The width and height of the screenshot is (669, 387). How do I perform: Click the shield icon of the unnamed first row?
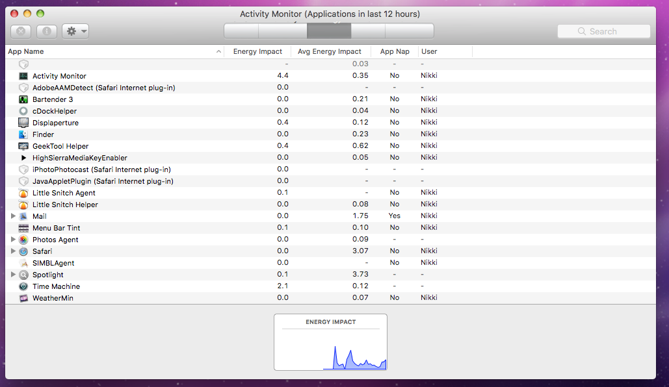click(x=23, y=64)
